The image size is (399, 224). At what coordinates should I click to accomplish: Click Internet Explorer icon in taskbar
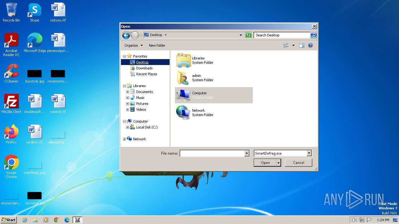point(25,220)
